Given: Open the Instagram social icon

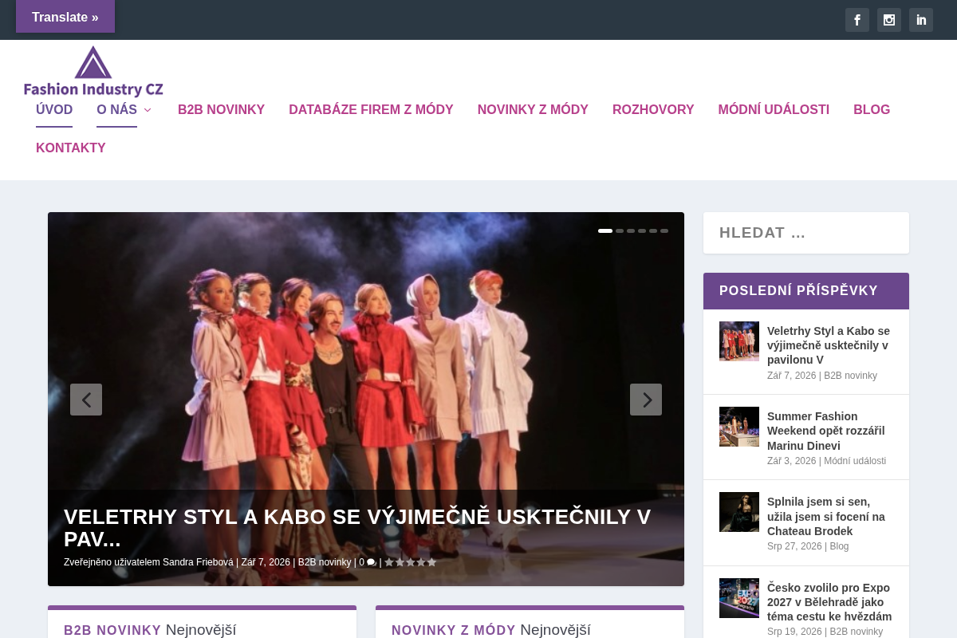Looking at the screenshot, I should 889,20.
